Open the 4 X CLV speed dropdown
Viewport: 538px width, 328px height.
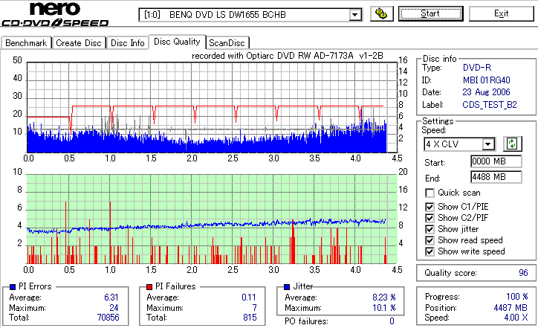click(x=459, y=144)
